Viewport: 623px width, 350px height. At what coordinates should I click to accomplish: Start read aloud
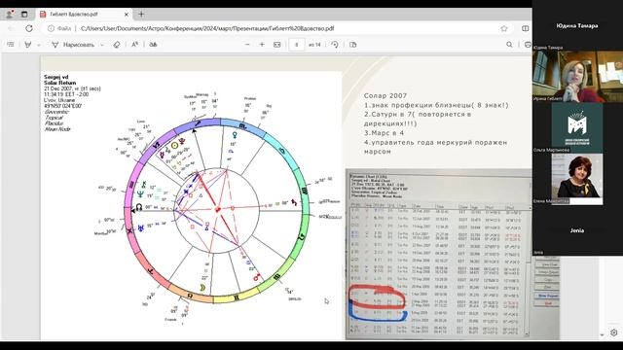(134, 45)
